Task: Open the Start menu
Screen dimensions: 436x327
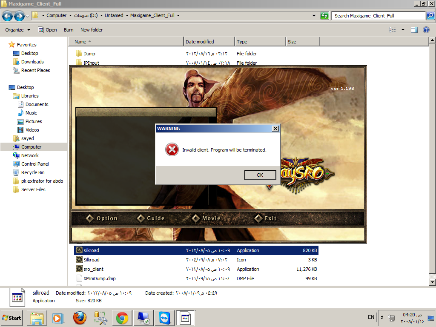Action: (11, 318)
